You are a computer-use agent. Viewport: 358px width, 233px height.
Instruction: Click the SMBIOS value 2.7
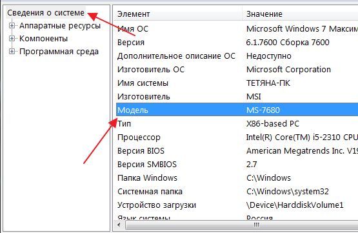tap(252, 164)
